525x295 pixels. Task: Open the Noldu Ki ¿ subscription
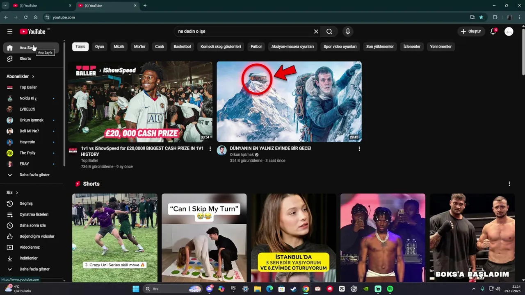click(31, 98)
